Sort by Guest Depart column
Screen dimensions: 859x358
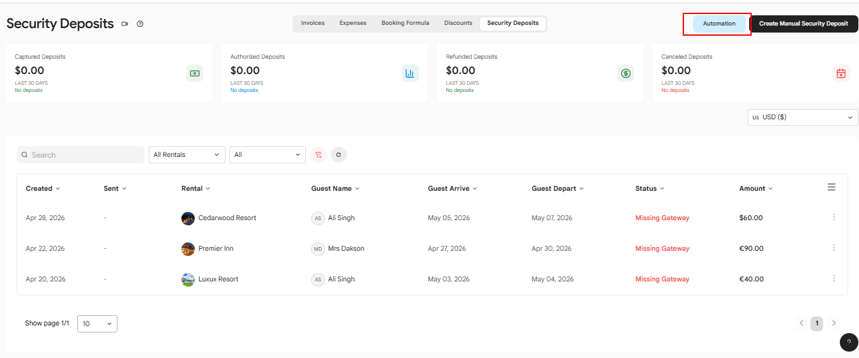pyautogui.click(x=558, y=188)
